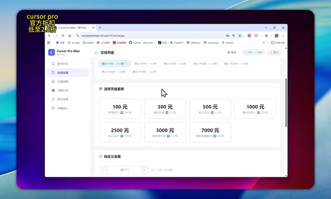Choose the 300 元 recharge package
The height and width of the screenshot is (199, 331).
pos(165,109)
